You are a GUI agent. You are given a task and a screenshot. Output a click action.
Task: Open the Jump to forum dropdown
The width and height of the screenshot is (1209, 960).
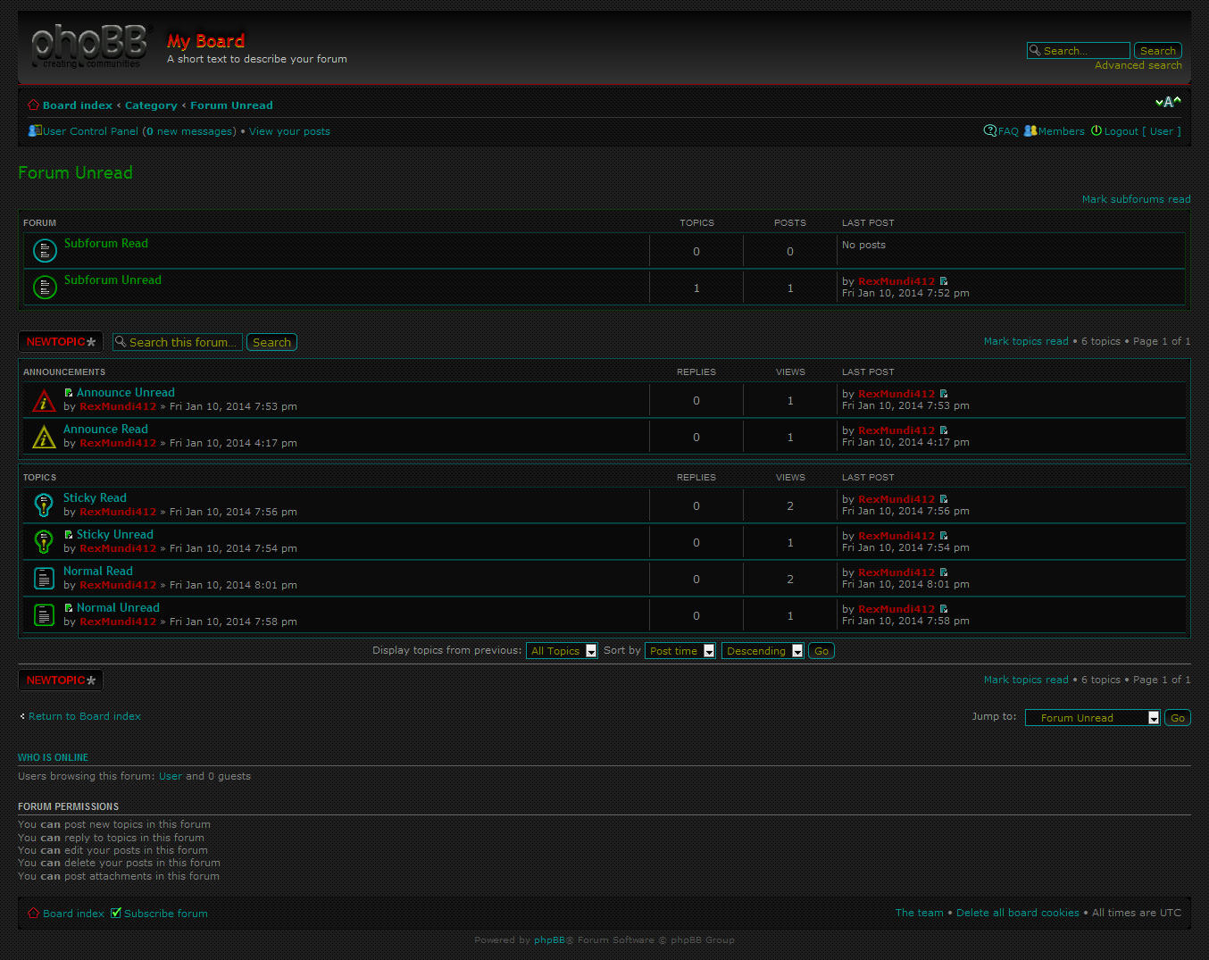[x=1092, y=717]
